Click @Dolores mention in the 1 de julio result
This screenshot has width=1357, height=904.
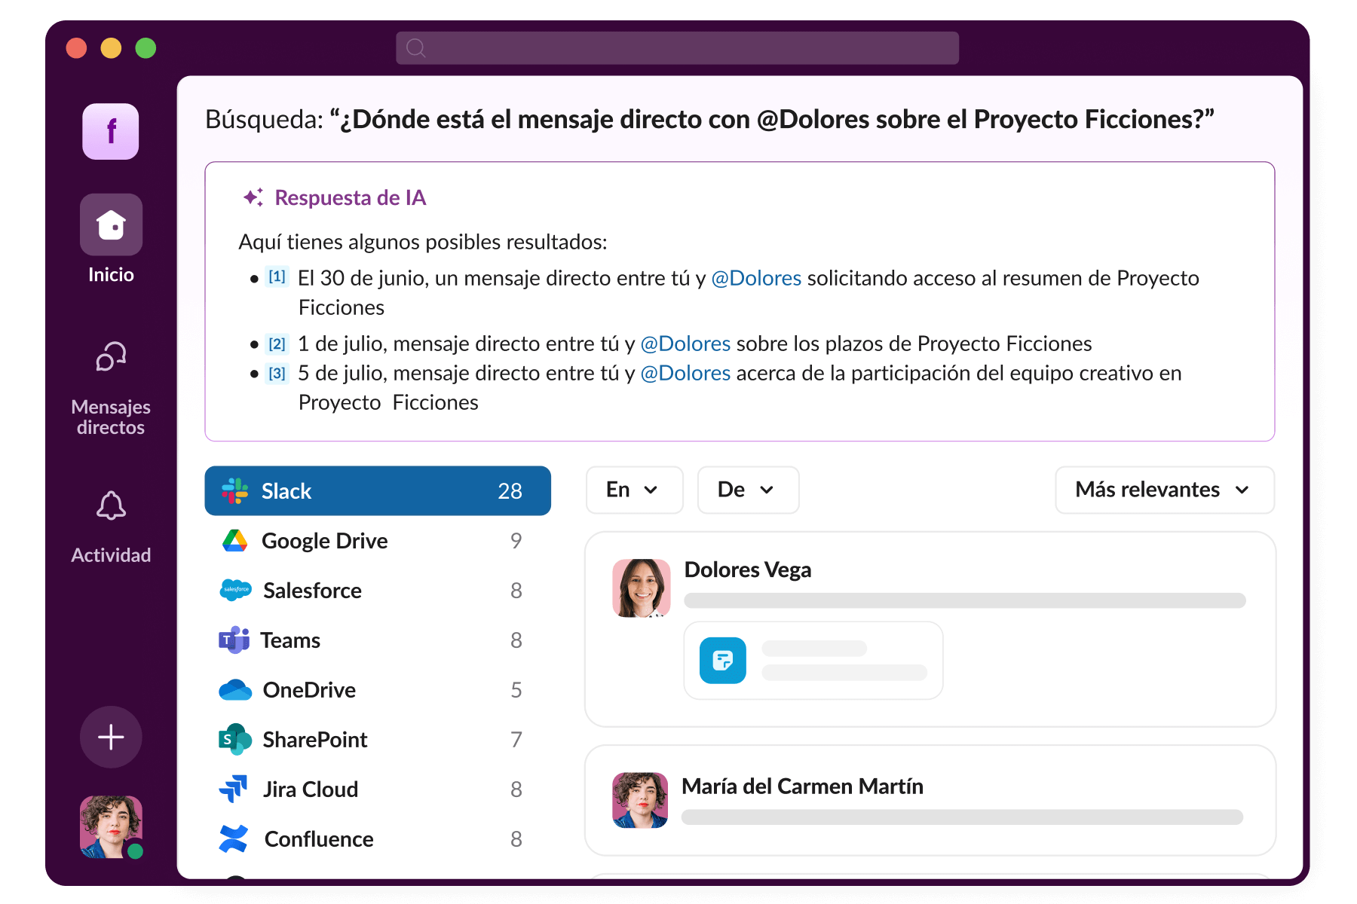[x=685, y=344]
